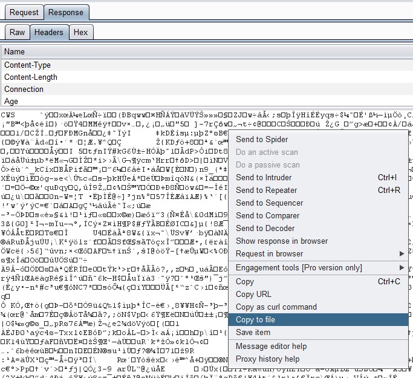Switch to the Hex view tab
The width and height of the screenshot is (413, 378).
[80, 32]
